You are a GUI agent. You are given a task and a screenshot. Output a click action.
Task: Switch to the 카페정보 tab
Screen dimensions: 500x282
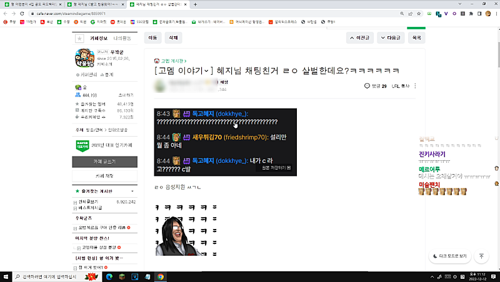pyautogui.click(x=99, y=38)
